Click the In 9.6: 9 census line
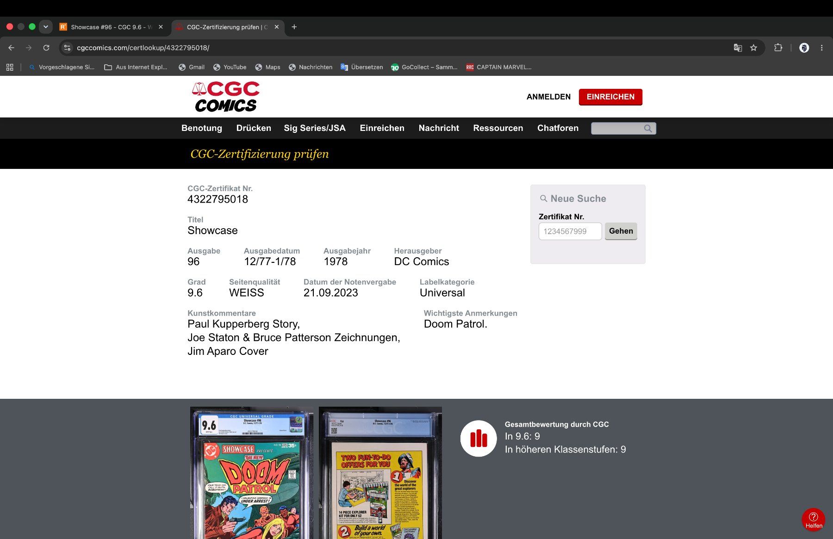The height and width of the screenshot is (539, 833). (x=522, y=436)
